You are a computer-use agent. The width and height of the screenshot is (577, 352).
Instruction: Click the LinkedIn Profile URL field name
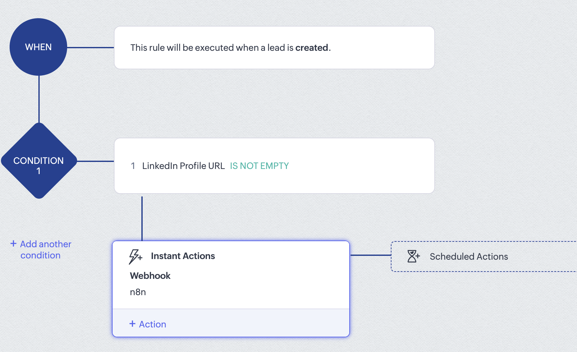183,166
